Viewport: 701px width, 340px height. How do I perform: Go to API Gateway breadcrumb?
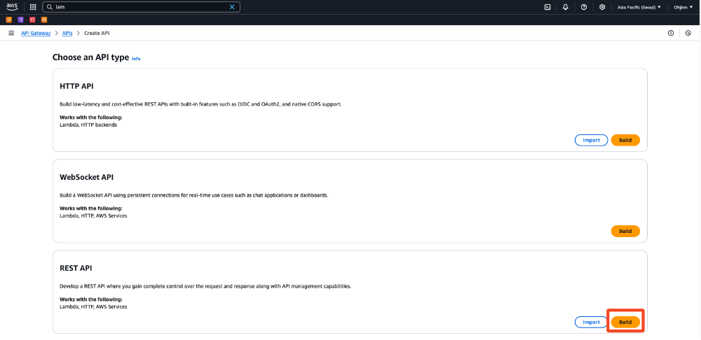pyautogui.click(x=36, y=33)
